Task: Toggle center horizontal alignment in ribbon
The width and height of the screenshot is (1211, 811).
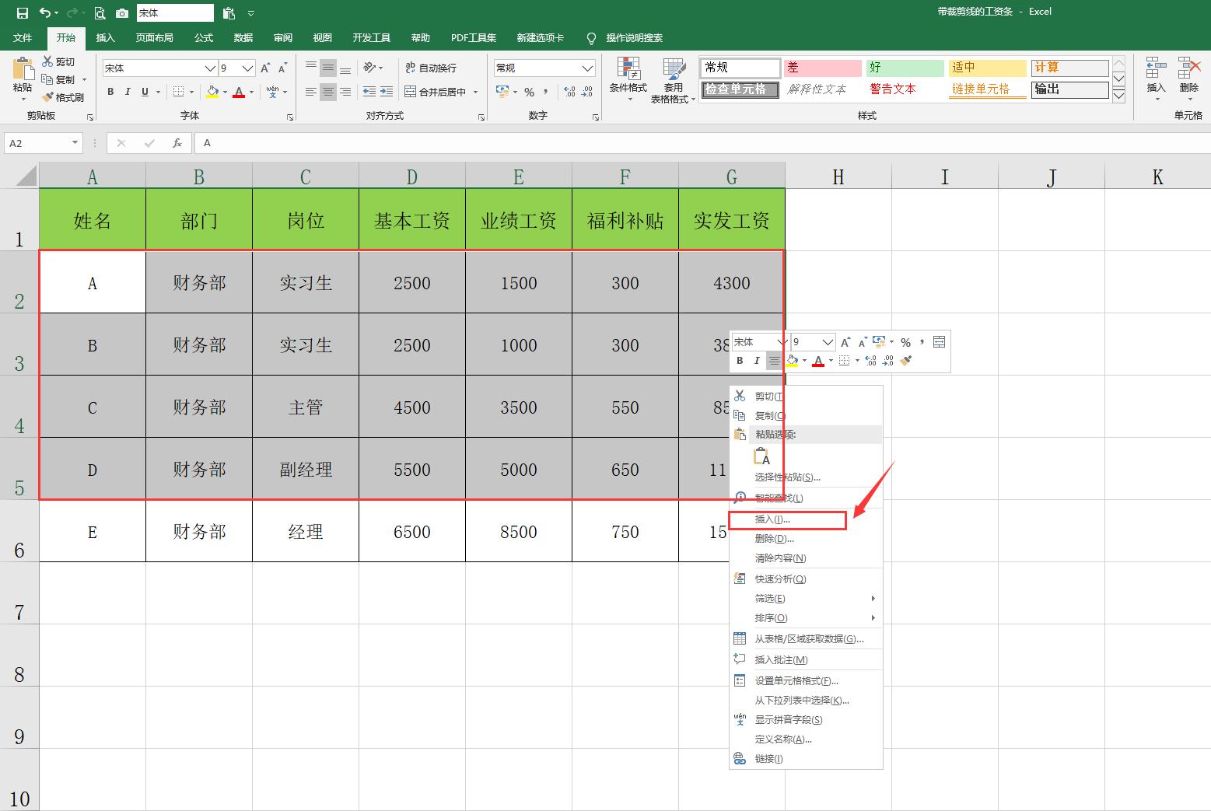Action: (x=328, y=92)
